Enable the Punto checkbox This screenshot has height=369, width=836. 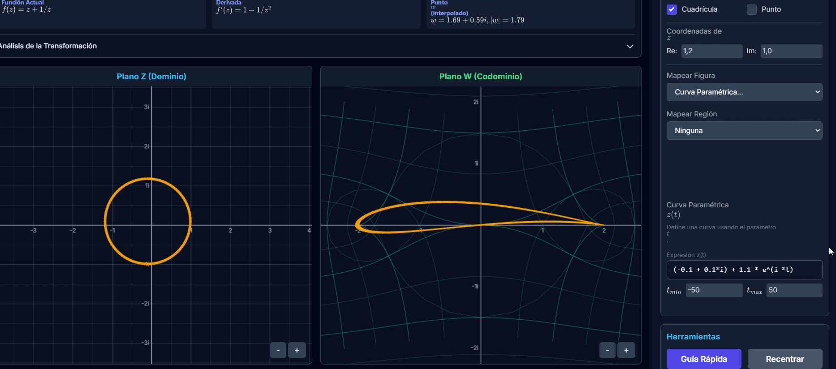point(752,9)
